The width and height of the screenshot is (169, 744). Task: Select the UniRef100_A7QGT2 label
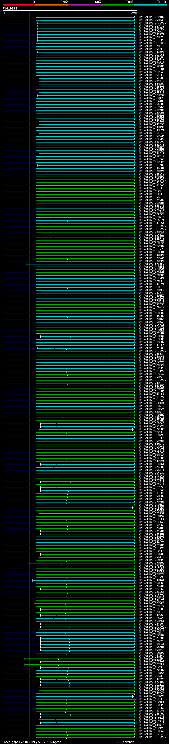(x=151, y=46)
